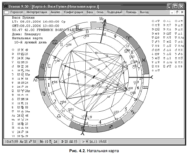
Task: Click the chart document icon left of Гороскоп
Action: pyautogui.click(x=7, y=12)
